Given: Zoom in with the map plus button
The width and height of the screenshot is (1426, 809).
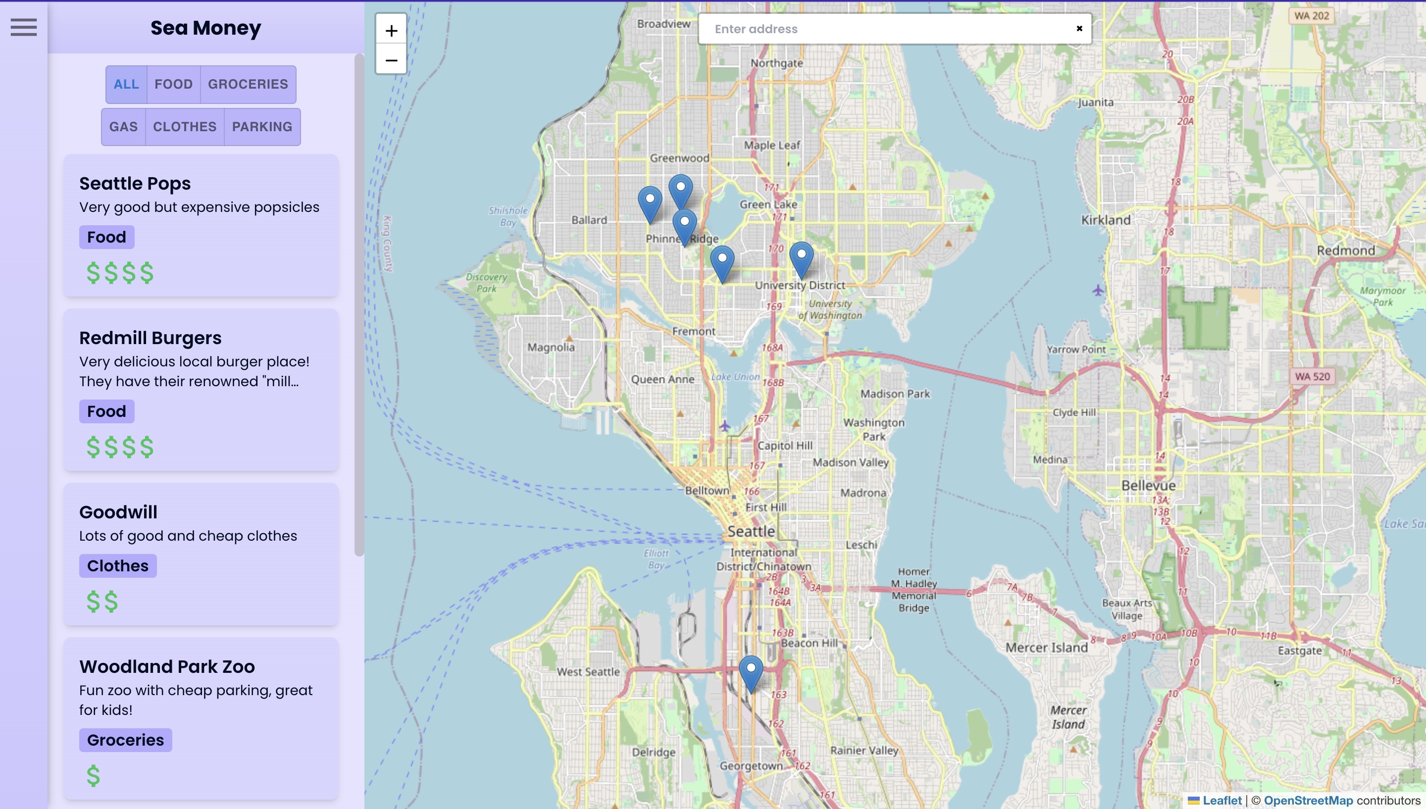Looking at the screenshot, I should (x=391, y=30).
